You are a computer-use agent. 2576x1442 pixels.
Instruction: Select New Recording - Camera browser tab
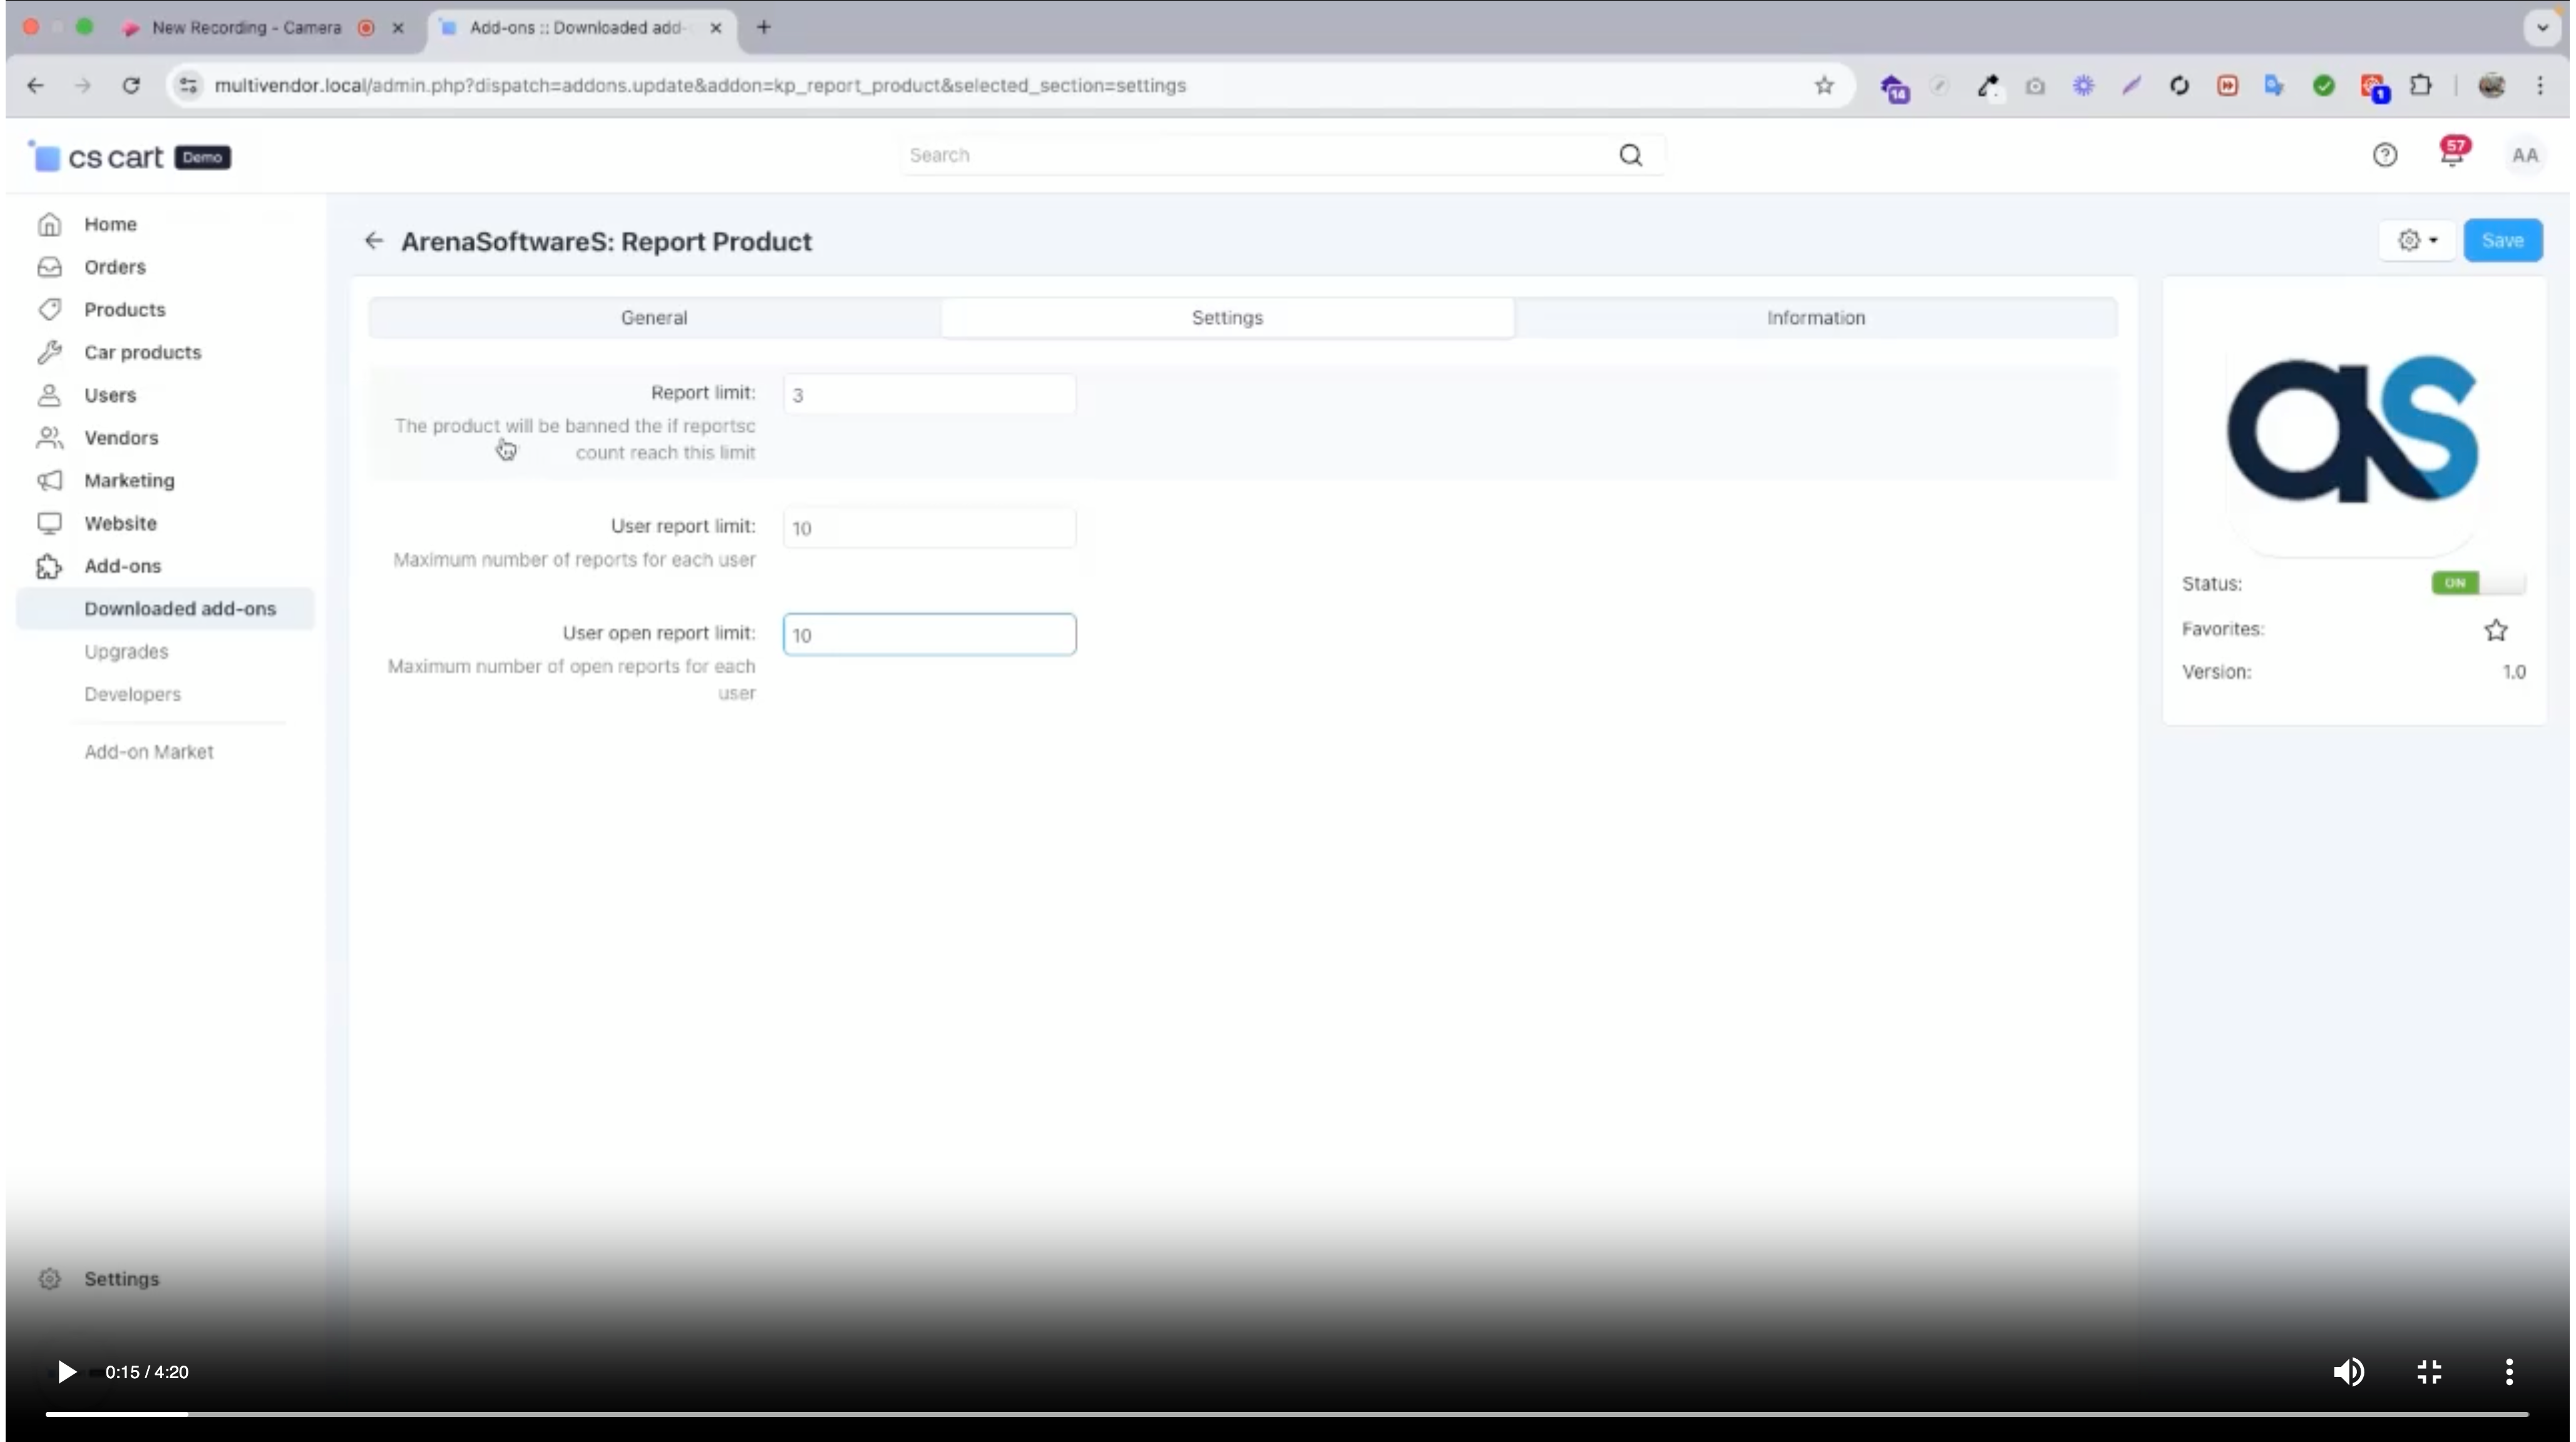pyautogui.click(x=247, y=28)
